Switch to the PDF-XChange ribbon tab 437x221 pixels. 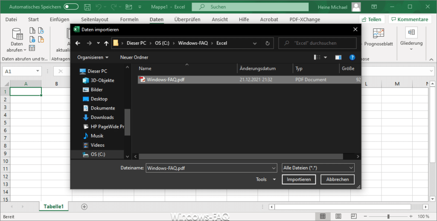coord(305,20)
